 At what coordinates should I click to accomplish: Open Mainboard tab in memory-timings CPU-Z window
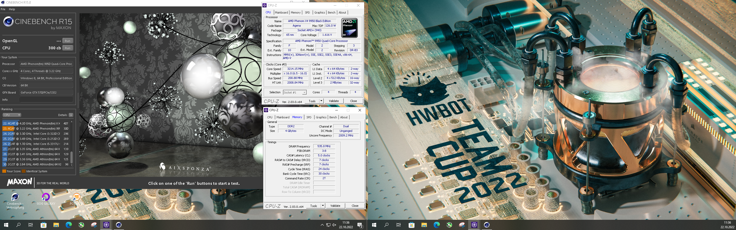[283, 118]
